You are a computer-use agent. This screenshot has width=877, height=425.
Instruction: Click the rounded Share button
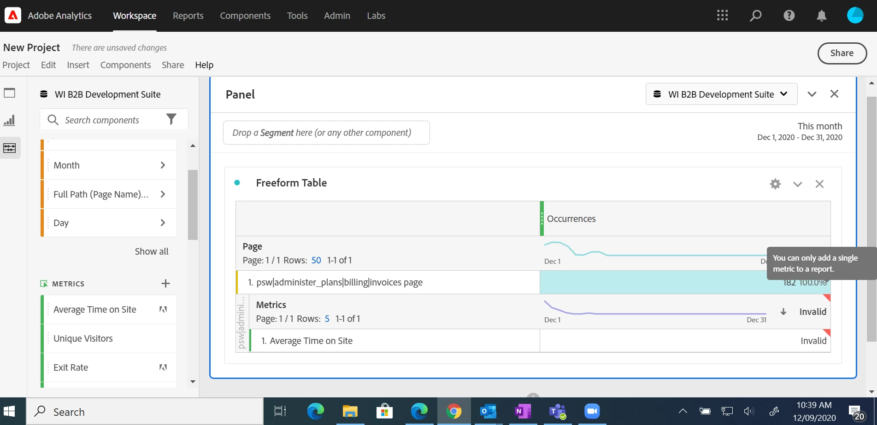(842, 53)
